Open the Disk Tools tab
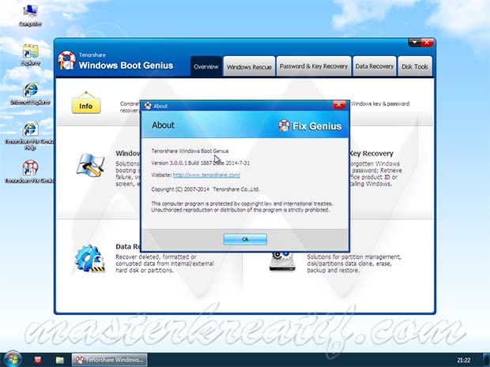 [415, 66]
